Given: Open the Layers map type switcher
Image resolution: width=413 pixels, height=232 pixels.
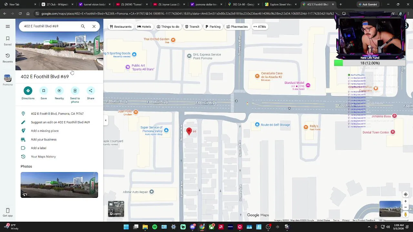Looking at the screenshot, I should click(116, 209).
